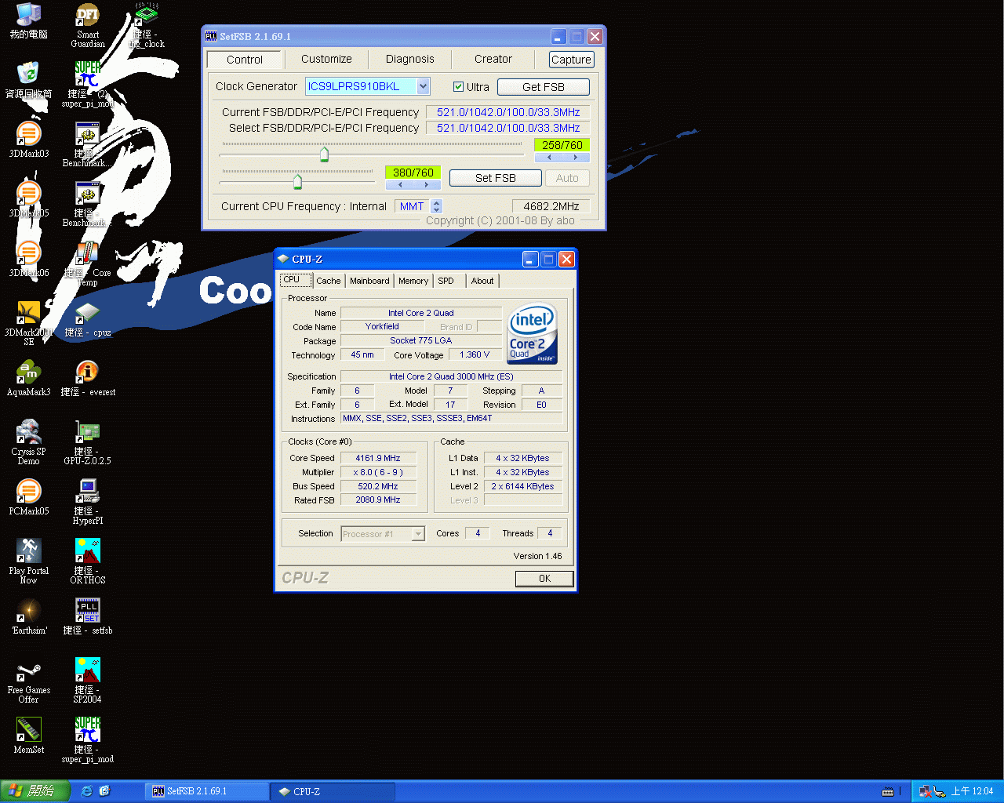Screen dimensions: 1004x803
Task: Launch the thg_clock shortcut icon
Action: (146, 25)
